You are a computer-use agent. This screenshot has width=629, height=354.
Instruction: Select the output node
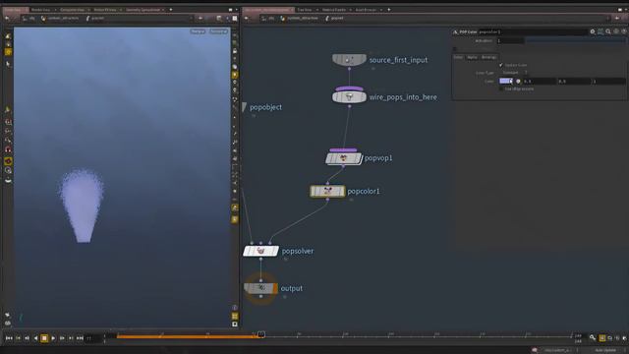[x=260, y=288]
